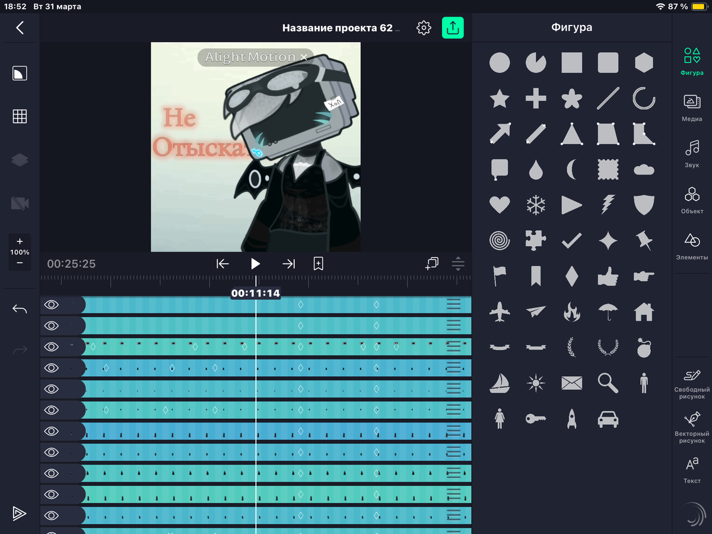Hide the seventh timeline layer
Image resolution: width=712 pixels, height=534 pixels.
click(x=52, y=431)
